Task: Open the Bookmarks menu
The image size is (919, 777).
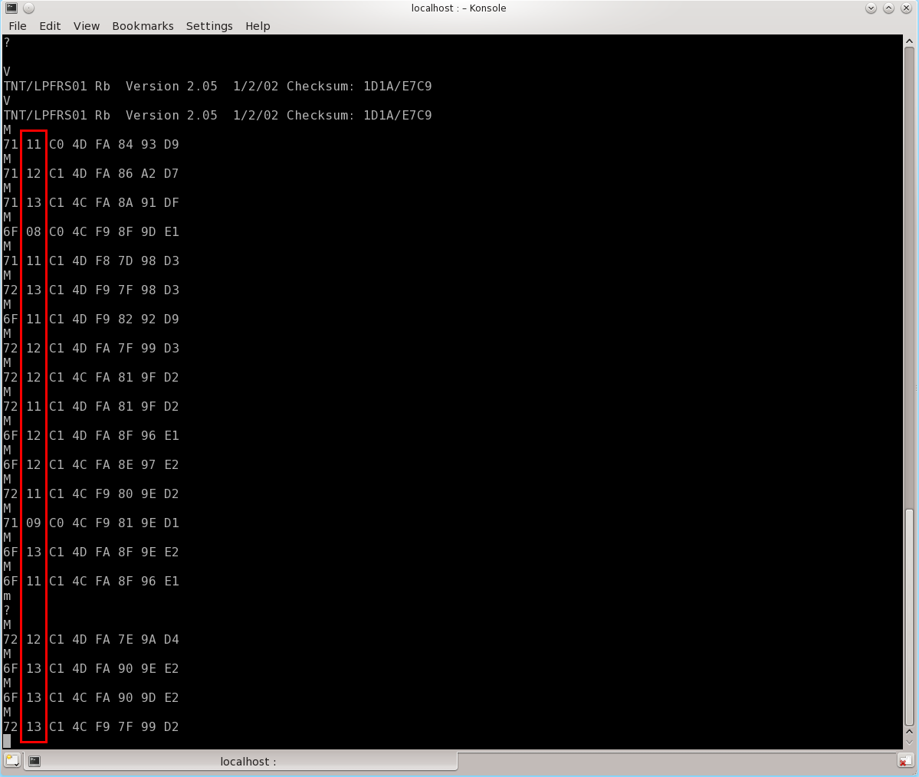Action: 143,26
